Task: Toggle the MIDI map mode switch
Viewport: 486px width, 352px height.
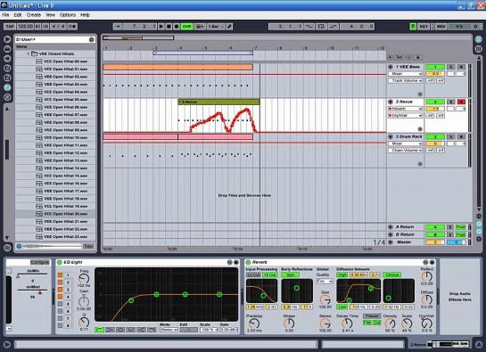Action: (x=441, y=27)
